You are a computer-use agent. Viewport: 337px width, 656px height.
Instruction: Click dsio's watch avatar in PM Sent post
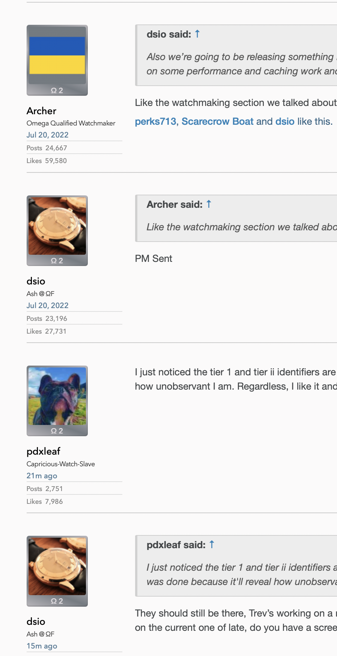pyautogui.click(x=57, y=226)
